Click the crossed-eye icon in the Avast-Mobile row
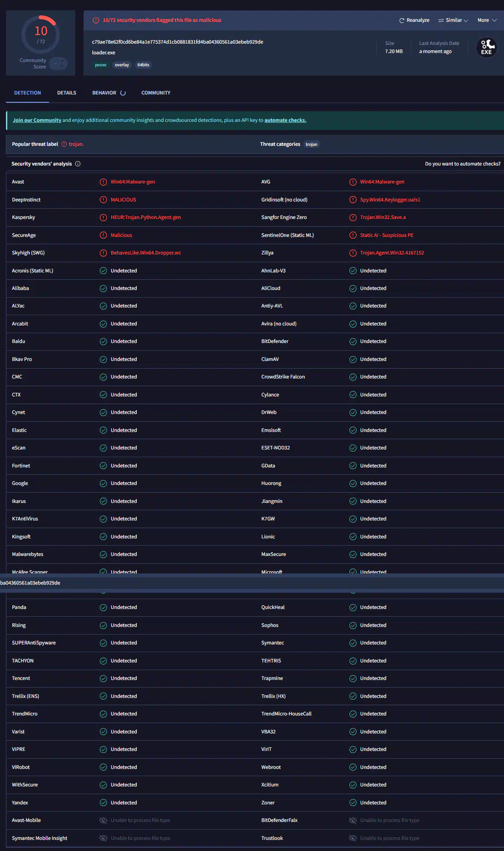 tap(103, 820)
